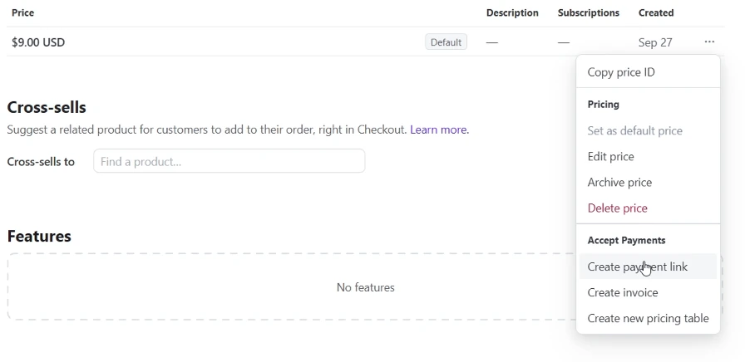Open Edit price from the menu
Viewport: 745px width, 362px height.
pyautogui.click(x=610, y=156)
